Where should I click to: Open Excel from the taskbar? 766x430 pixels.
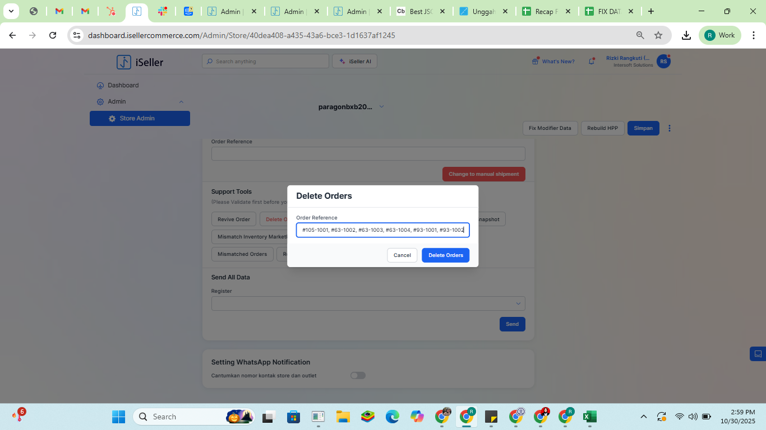pyautogui.click(x=589, y=417)
